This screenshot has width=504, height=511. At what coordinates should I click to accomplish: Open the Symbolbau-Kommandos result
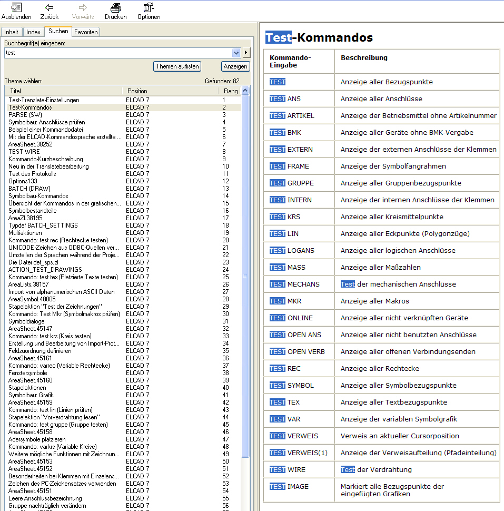38,196
